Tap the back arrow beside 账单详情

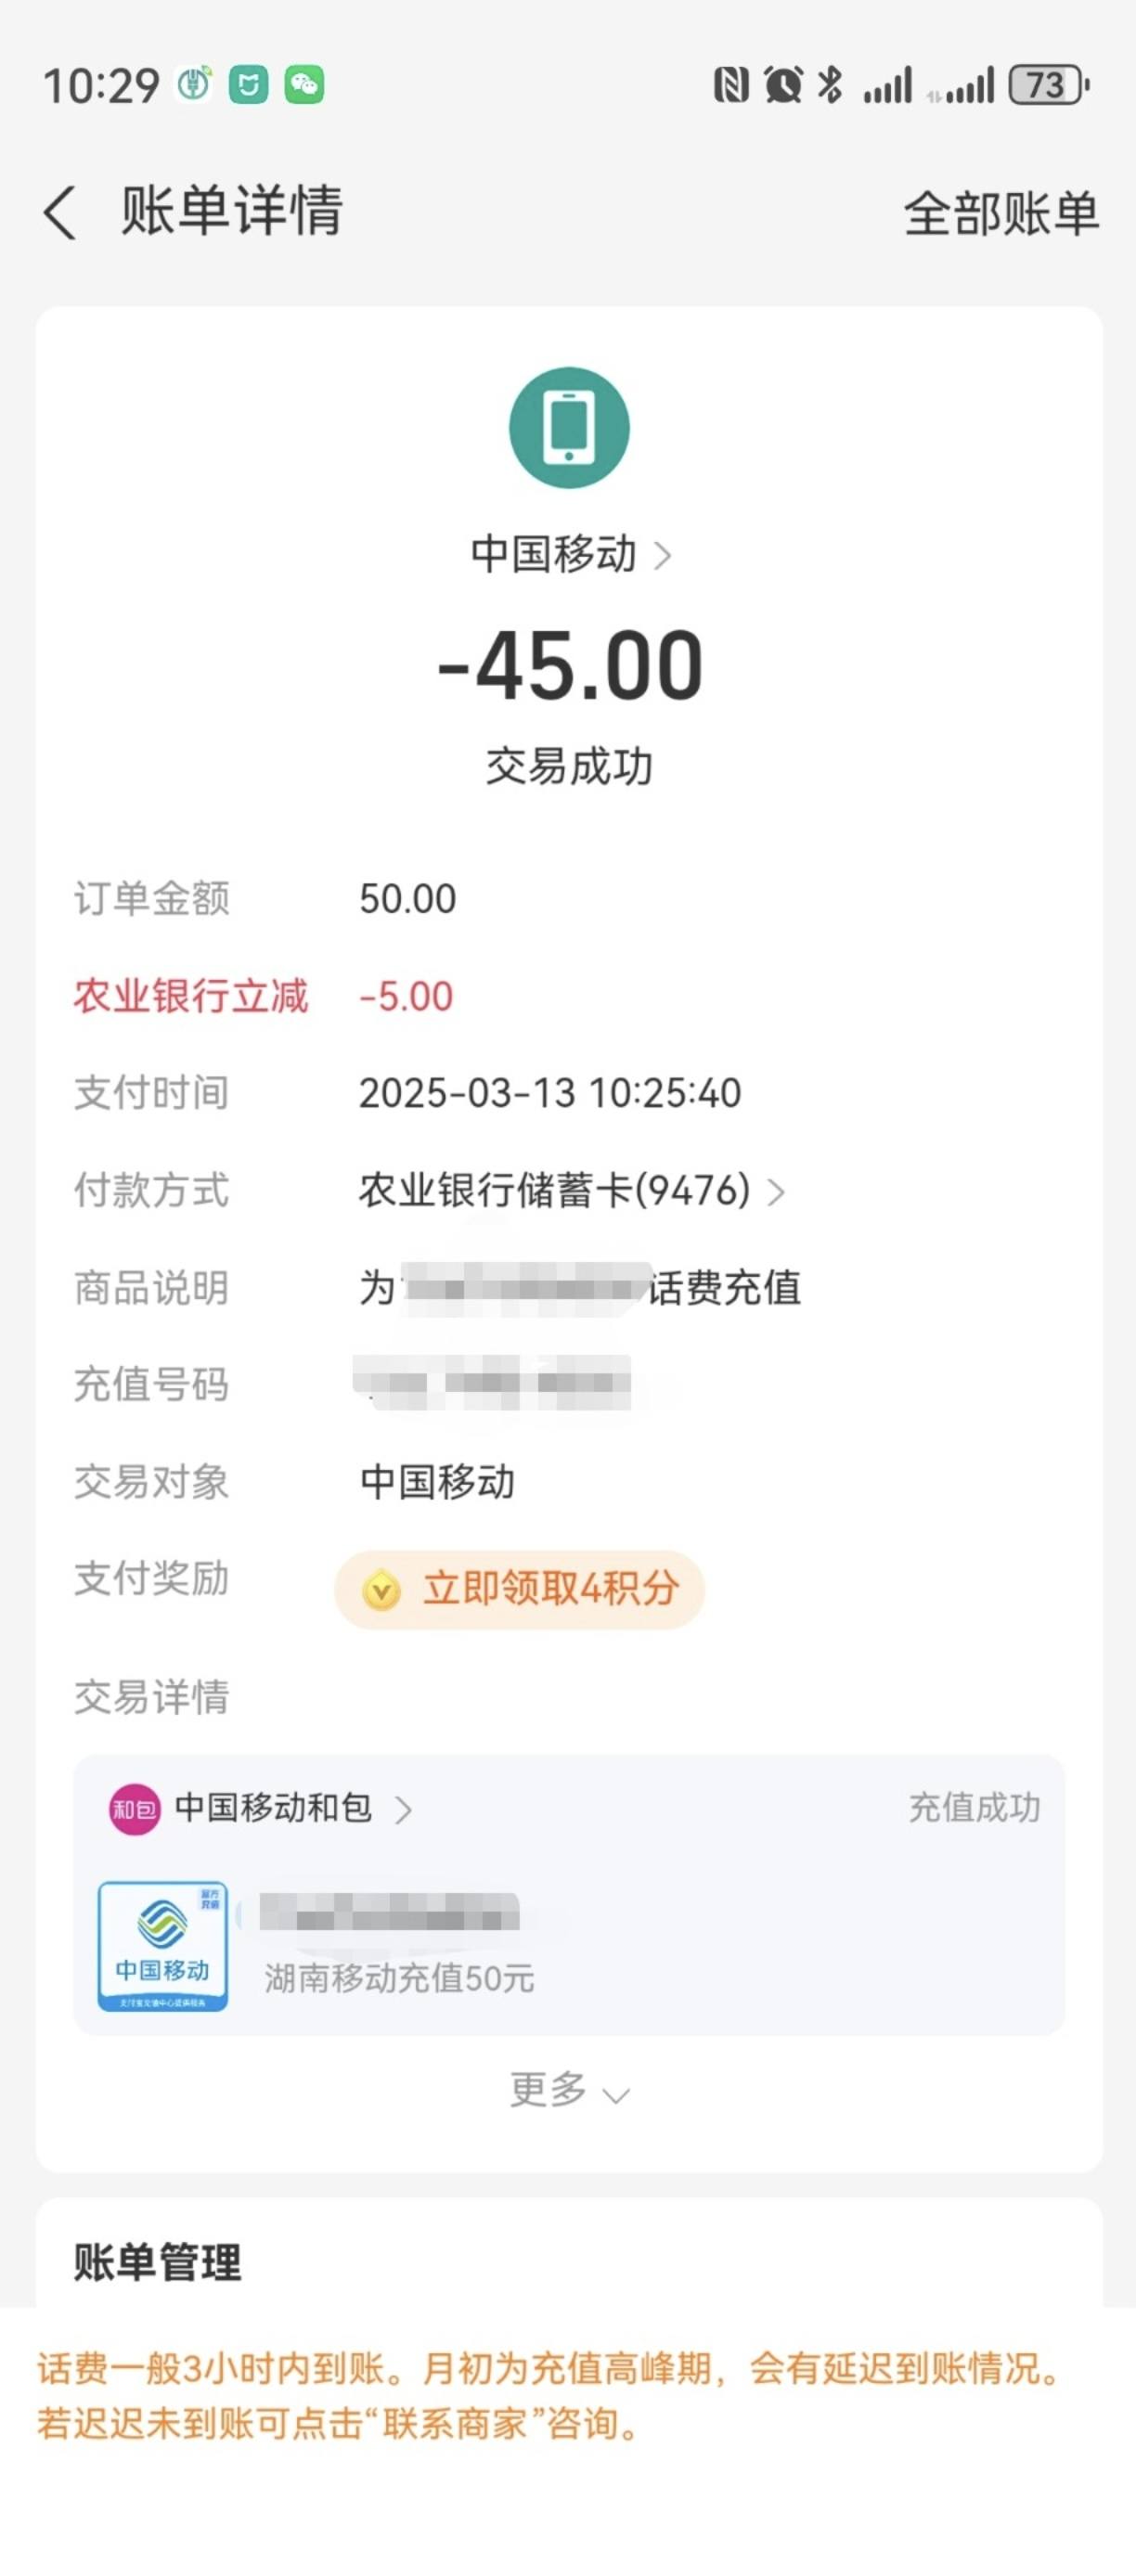(x=60, y=212)
